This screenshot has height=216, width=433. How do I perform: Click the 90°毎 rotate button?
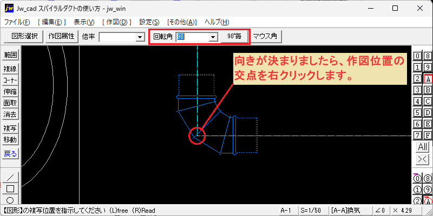[x=234, y=36]
